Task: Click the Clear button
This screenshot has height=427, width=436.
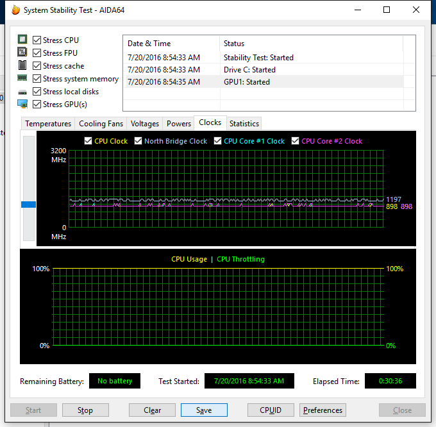Action: pyautogui.click(x=152, y=410)
